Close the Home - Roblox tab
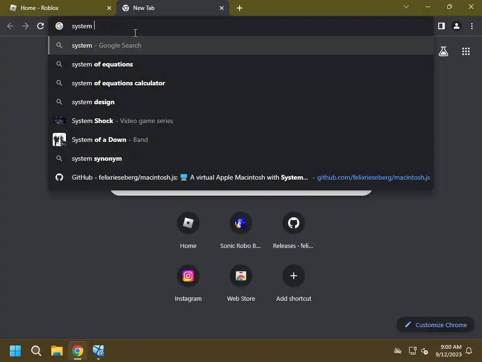The height and width of the screenshot is (362, 482). coord(109,8)
